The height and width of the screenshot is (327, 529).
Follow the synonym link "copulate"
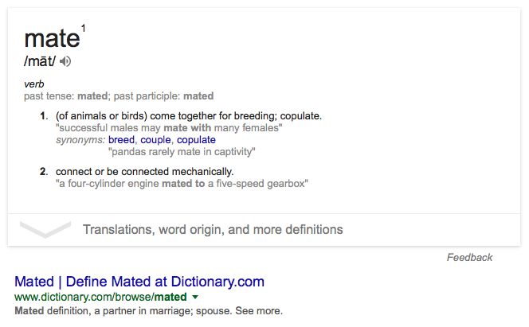196,140
